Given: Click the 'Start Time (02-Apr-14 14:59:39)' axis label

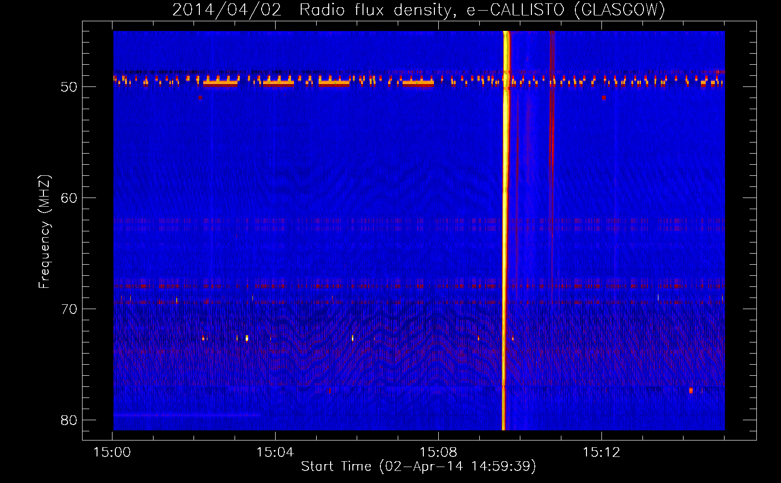Looking at the screenshot, I should tap(418, 466).
